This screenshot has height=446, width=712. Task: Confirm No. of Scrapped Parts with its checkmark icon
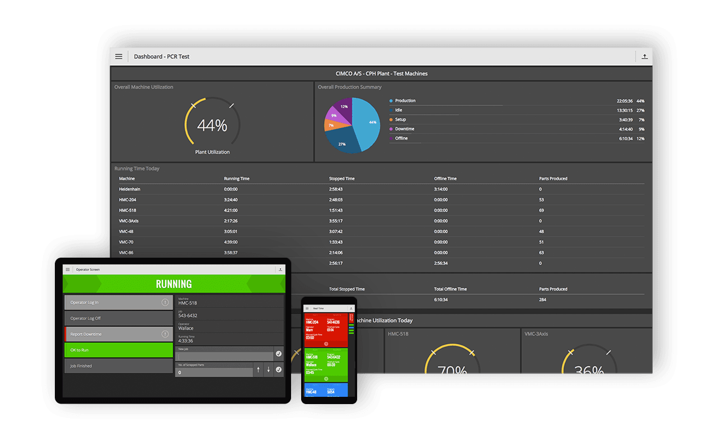[x=279, y=369]
